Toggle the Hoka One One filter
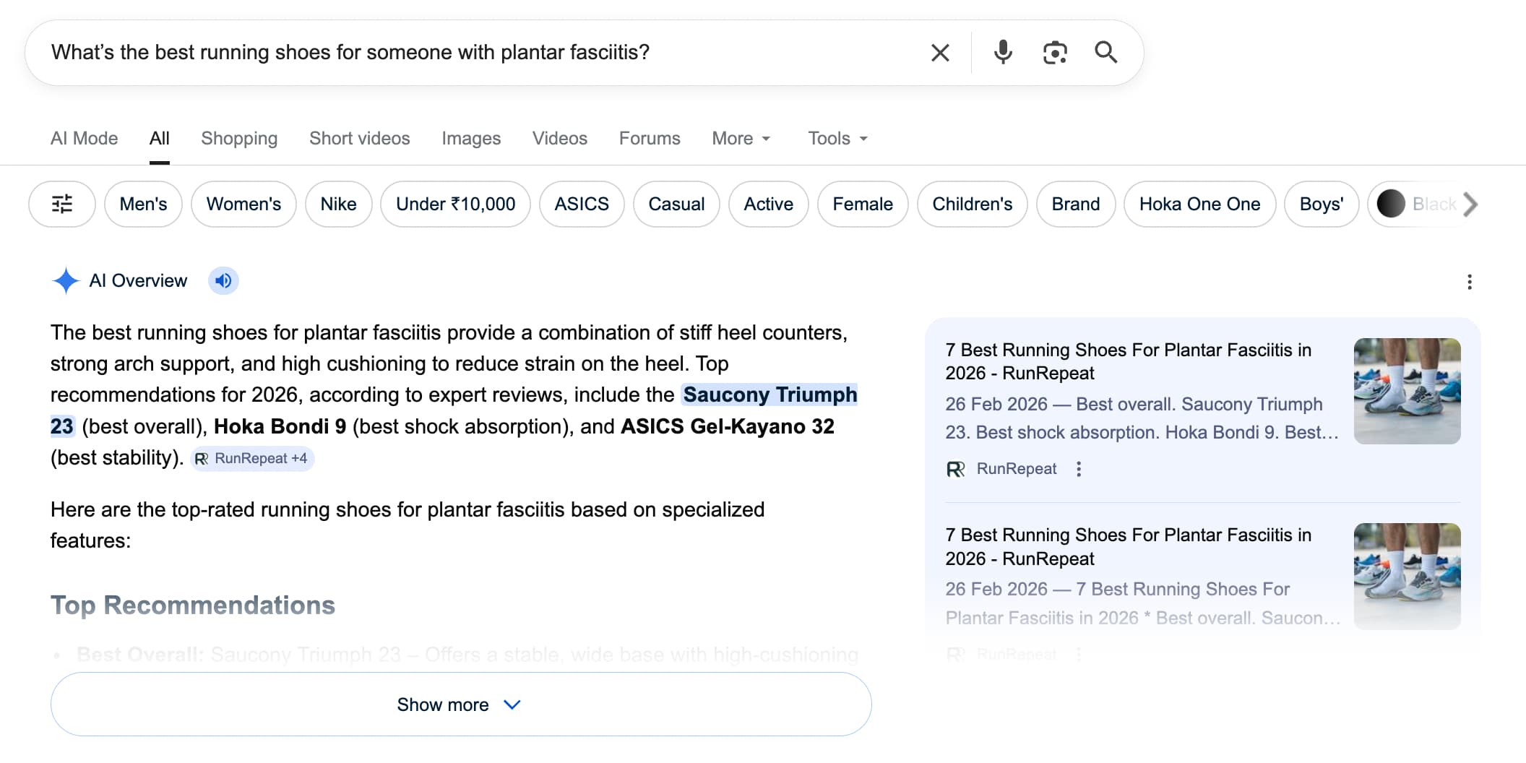 (x=1199, y=204)
